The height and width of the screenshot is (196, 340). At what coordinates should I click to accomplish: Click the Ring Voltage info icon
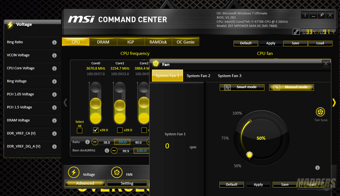[54, 82]
